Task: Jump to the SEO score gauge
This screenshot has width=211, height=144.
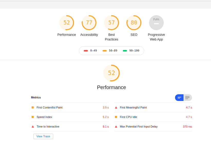Action: click(x=134, y=23)
